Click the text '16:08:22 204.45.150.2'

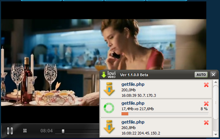point(141,133)
